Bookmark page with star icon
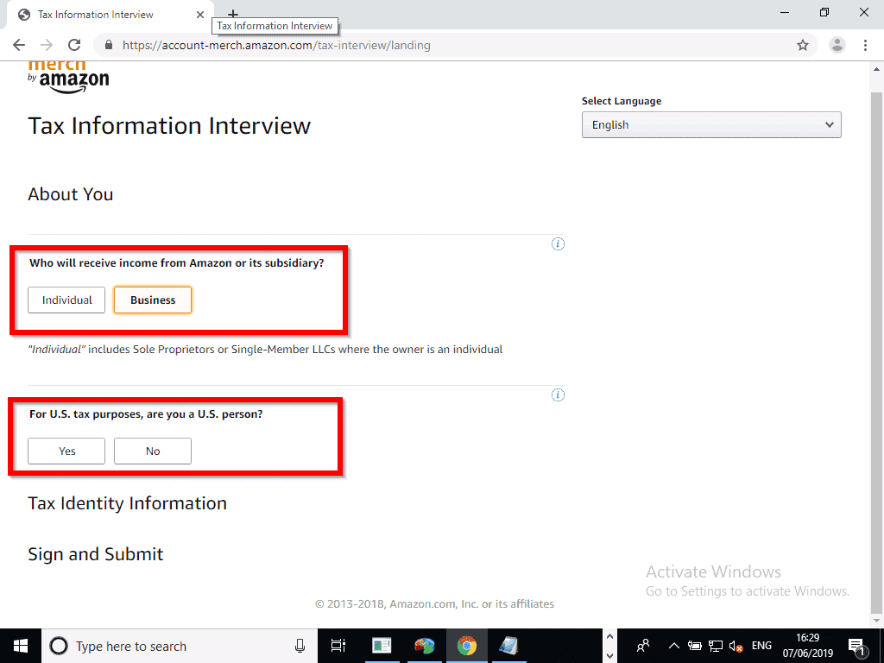 coord(803,45)
